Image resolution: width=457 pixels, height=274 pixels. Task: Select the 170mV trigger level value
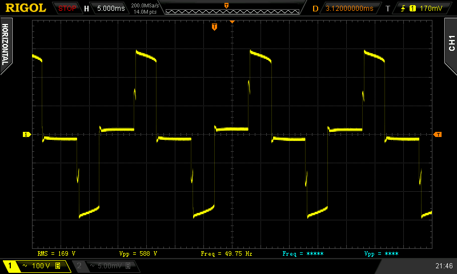431,9
